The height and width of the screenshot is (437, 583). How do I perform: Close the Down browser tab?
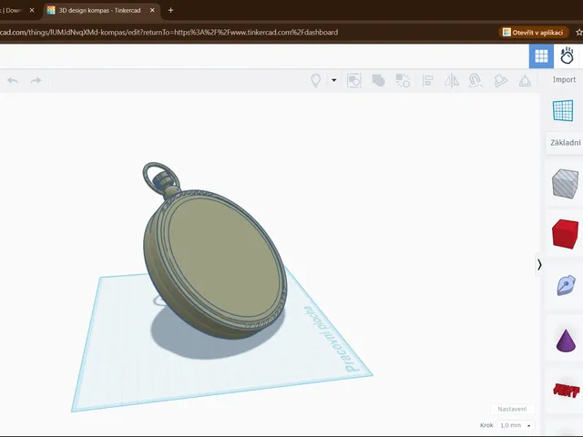(32, 10)
